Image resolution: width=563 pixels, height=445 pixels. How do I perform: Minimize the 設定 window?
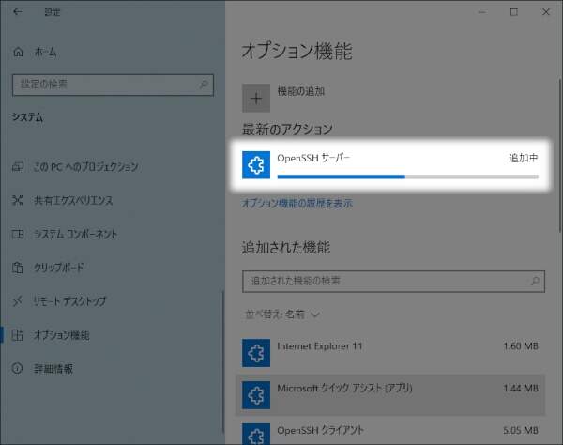(482, 12)
